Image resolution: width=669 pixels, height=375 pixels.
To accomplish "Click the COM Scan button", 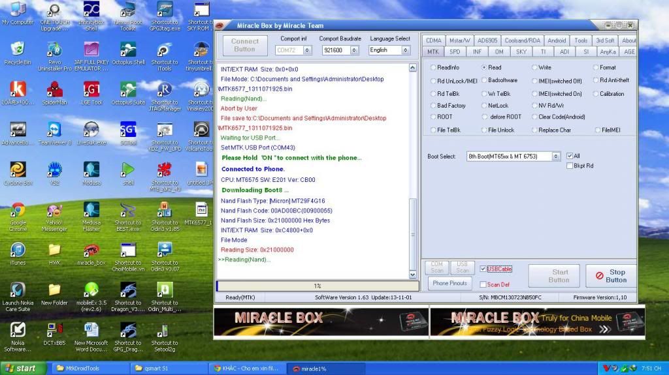I will point(436,267).
